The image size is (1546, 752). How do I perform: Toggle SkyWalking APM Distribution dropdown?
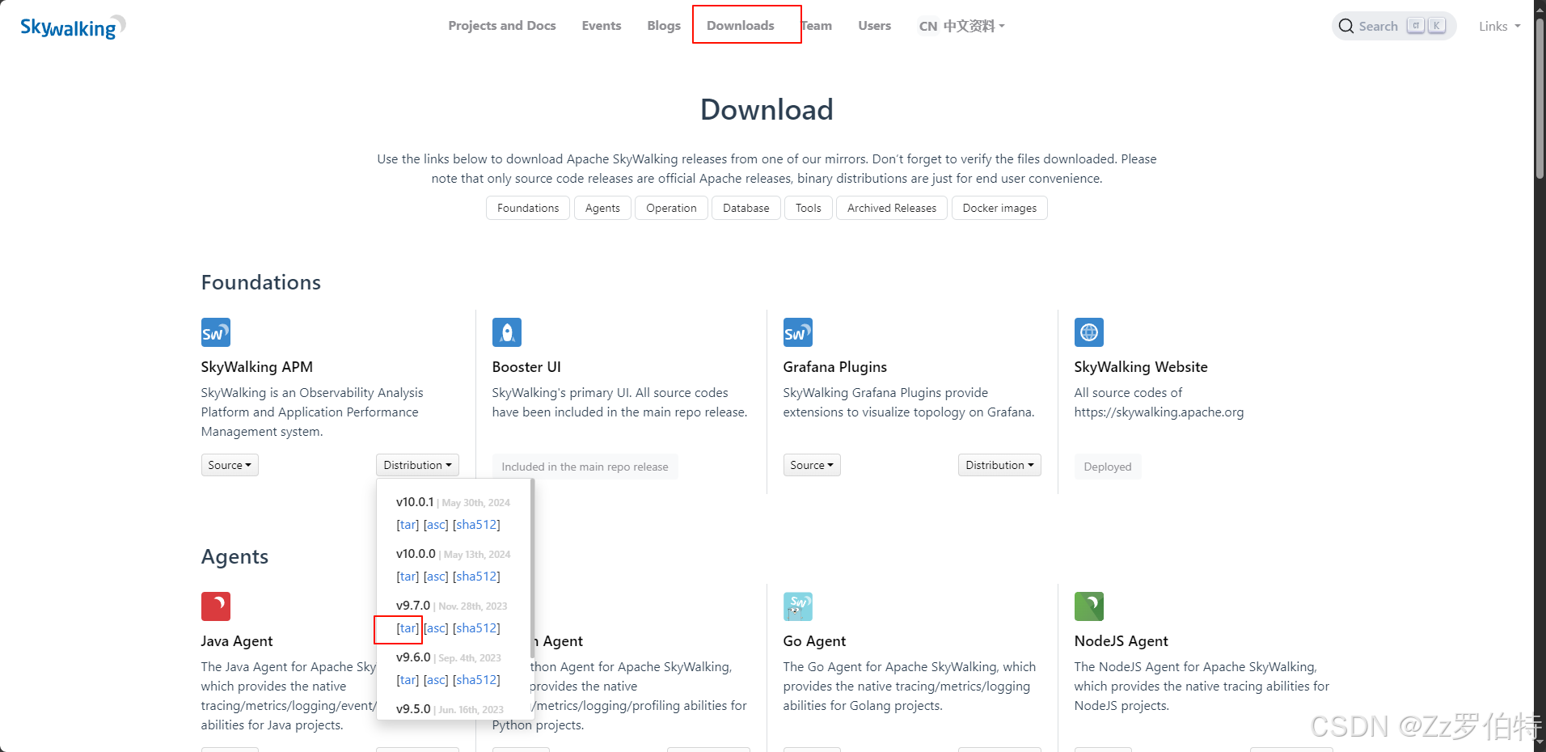(x=417, y=465)
